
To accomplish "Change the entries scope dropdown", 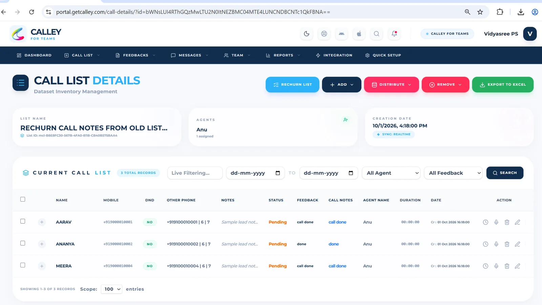I will pyautogui.click(x=111, y=289).
